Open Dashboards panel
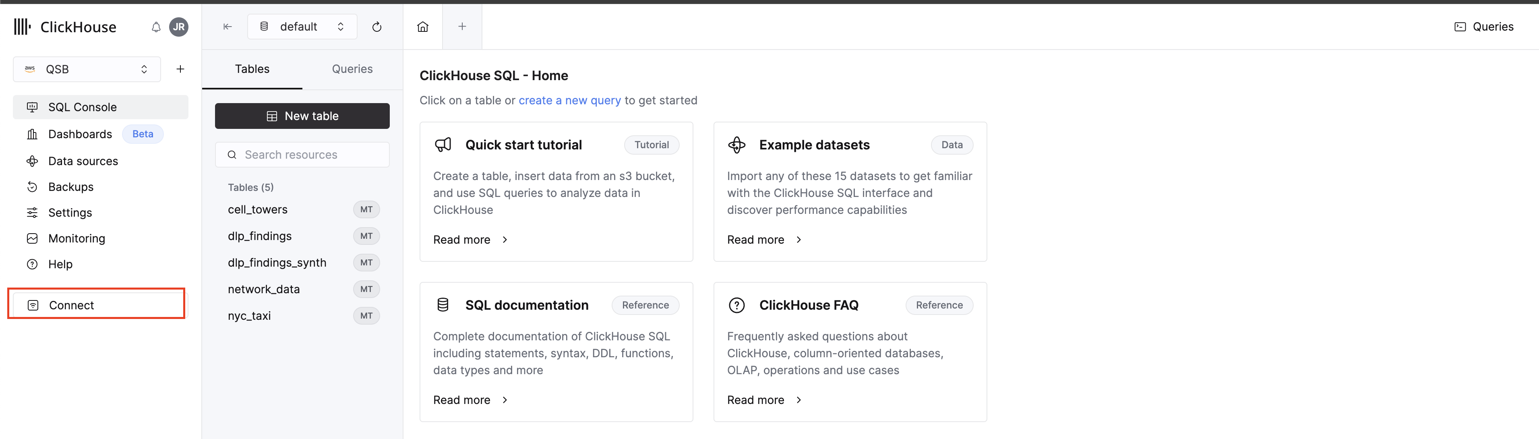 pos(81,133)
